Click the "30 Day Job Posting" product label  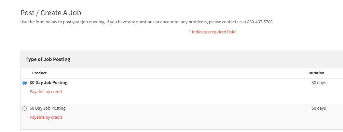pos(48,83)
